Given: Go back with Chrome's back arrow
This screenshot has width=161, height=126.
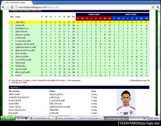Looking at the screenshot, I should pyautogui.click(x=3, y=7).
